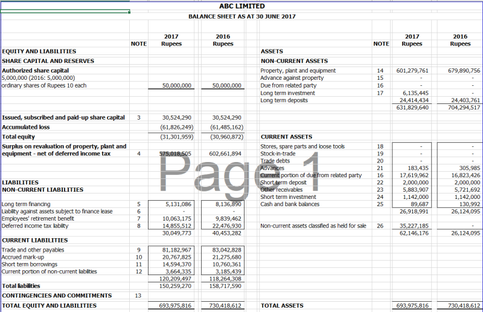
Task: Select the Long term deposits label
Action: [284, 100]
